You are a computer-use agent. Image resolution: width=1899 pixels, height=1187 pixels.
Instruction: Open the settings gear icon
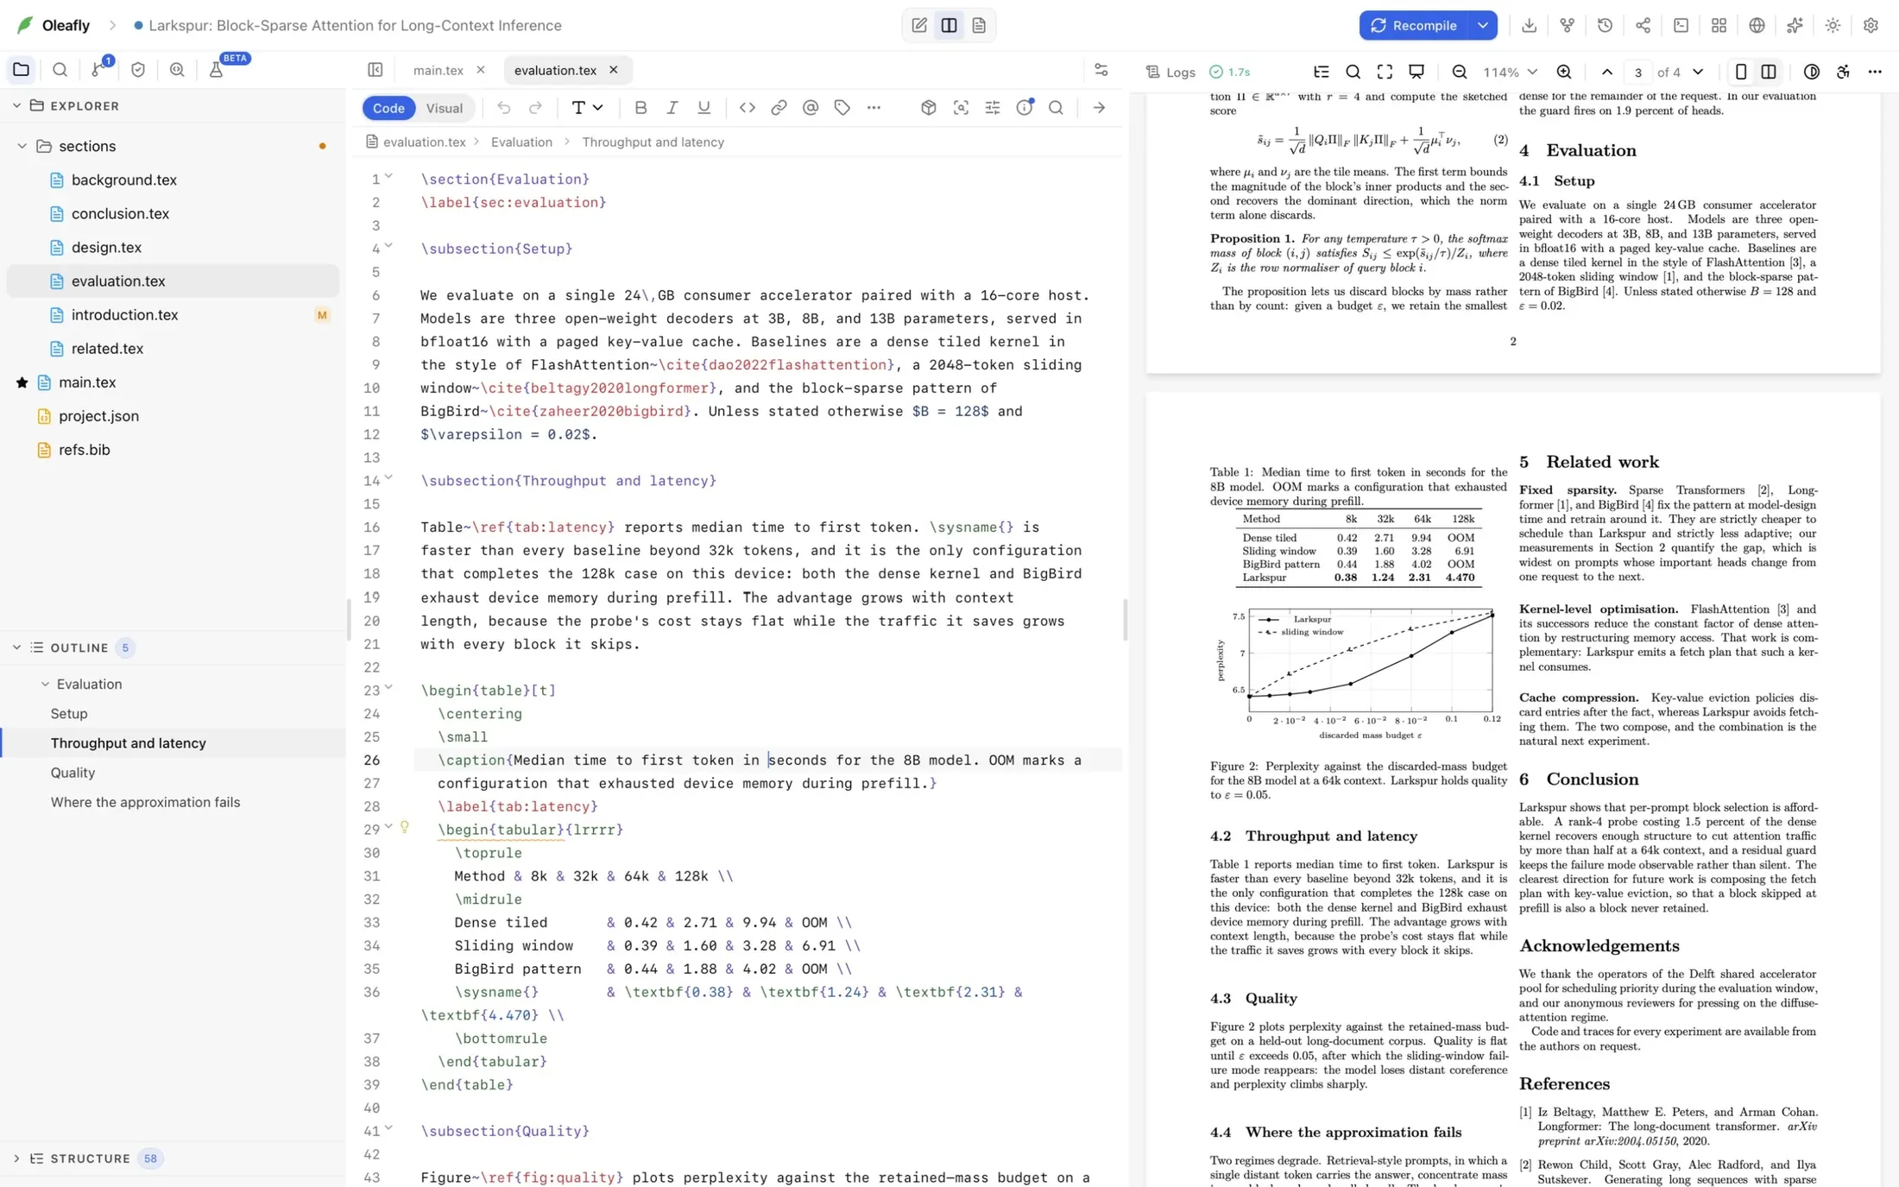coord(1871,25)
